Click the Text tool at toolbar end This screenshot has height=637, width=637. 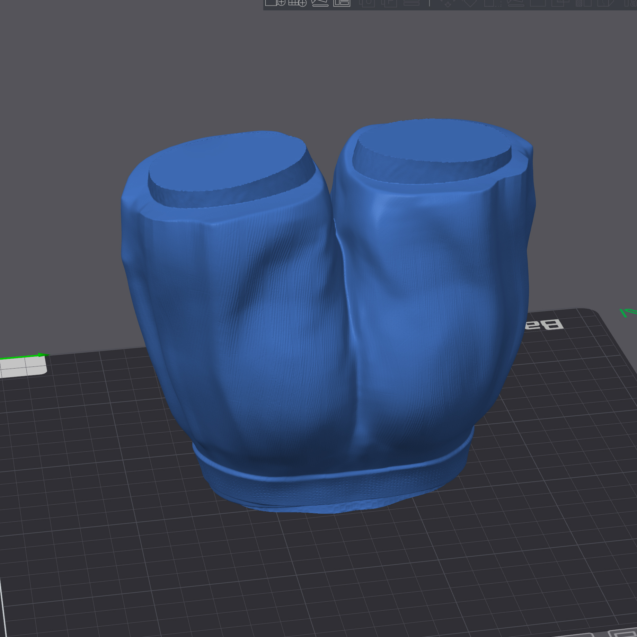click(630, 3)
